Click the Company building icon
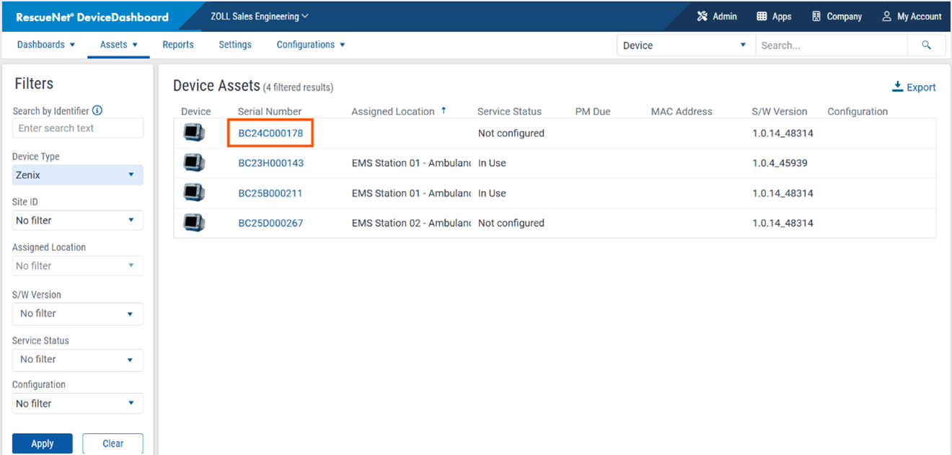 [x=816, y=16]
